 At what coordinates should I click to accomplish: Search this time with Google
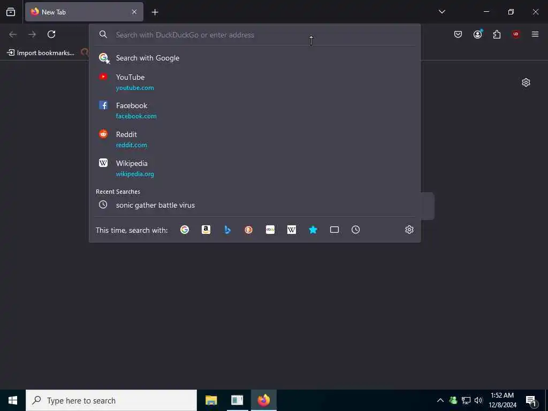[x=185, y=230]
